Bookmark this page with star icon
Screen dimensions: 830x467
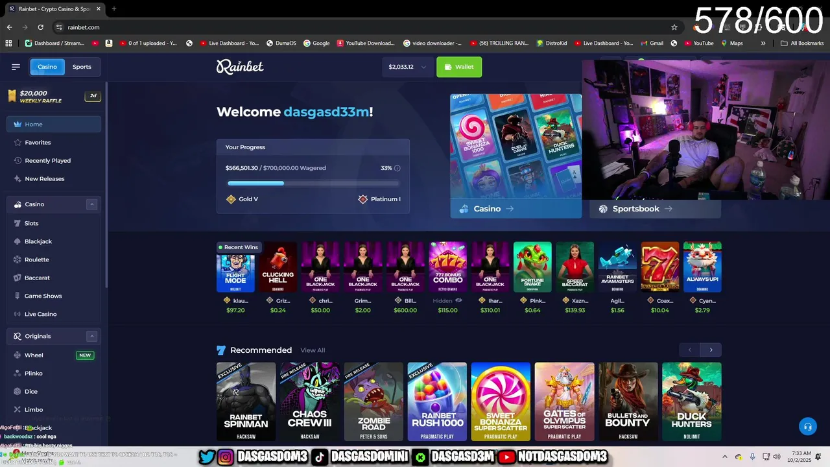pyautogui.click(x=674, y=27)
